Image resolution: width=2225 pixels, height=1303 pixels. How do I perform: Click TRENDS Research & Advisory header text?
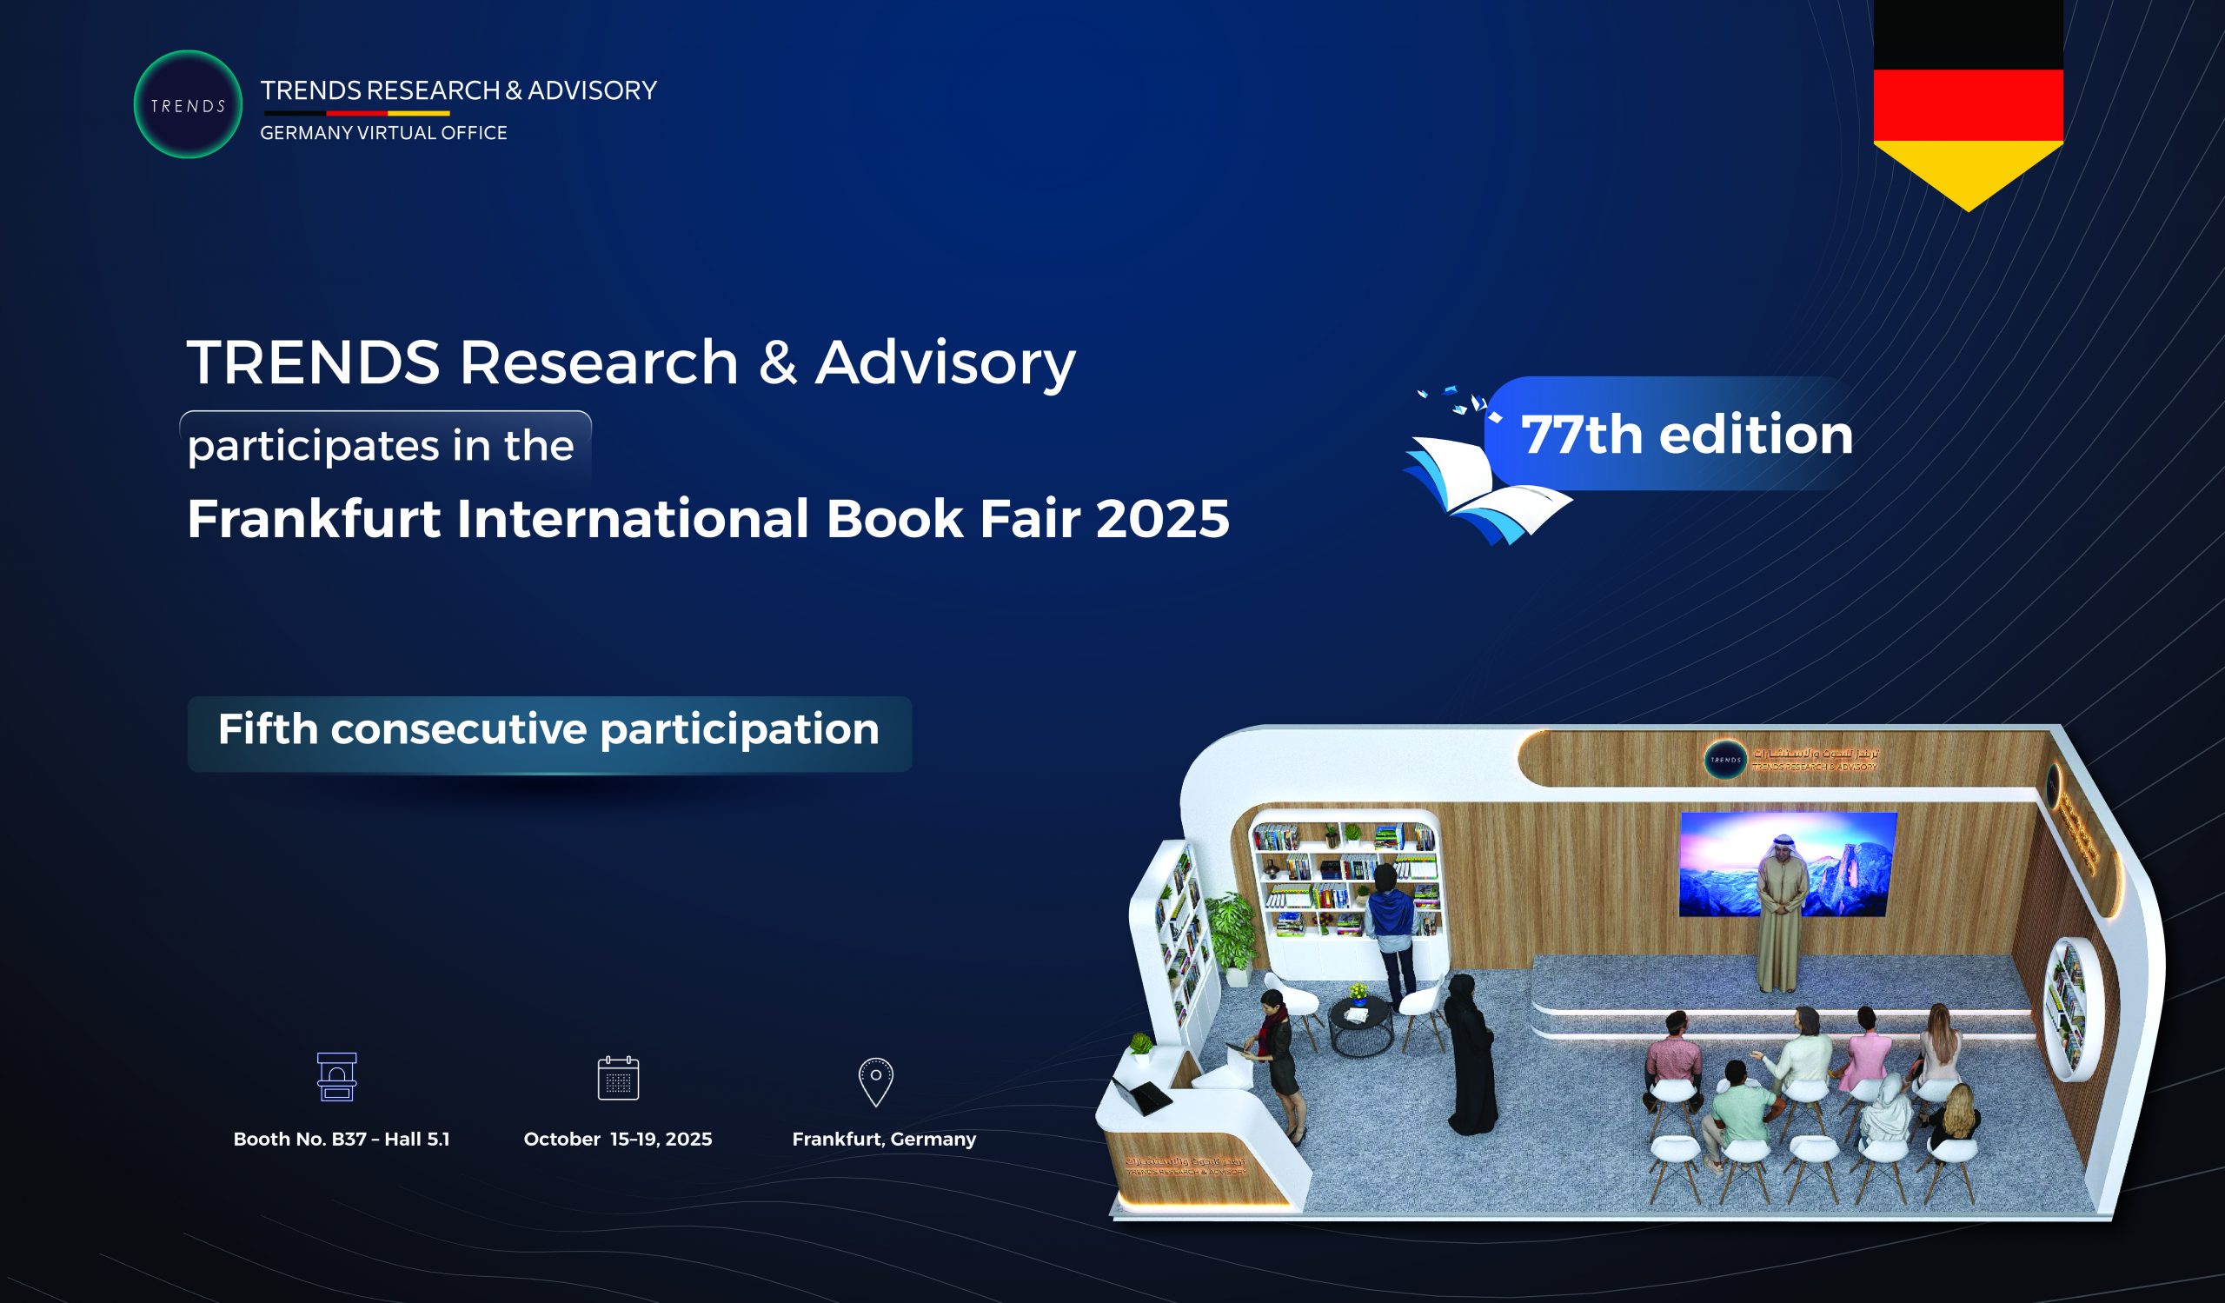coord(458,90)
